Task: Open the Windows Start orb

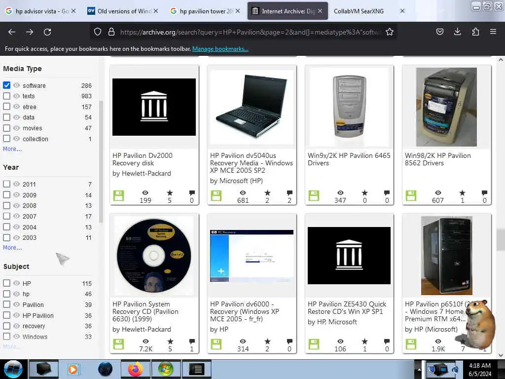Action: [13, 369]
